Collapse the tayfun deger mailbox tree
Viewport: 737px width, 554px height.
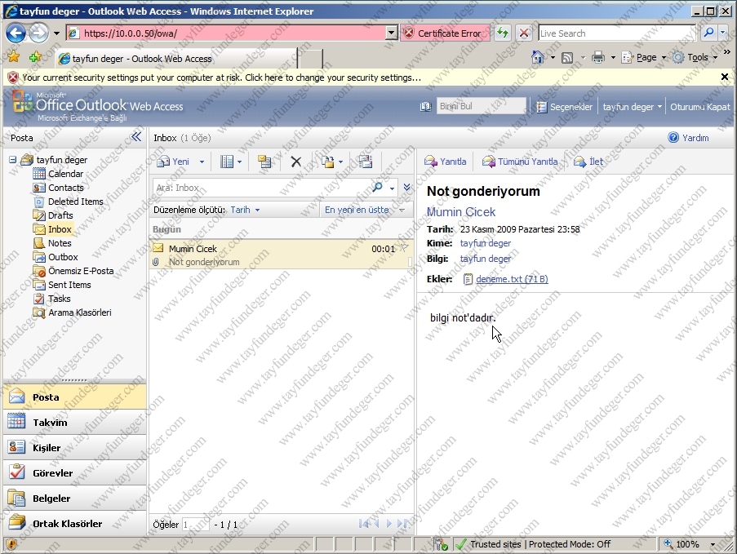coord(13,160)
